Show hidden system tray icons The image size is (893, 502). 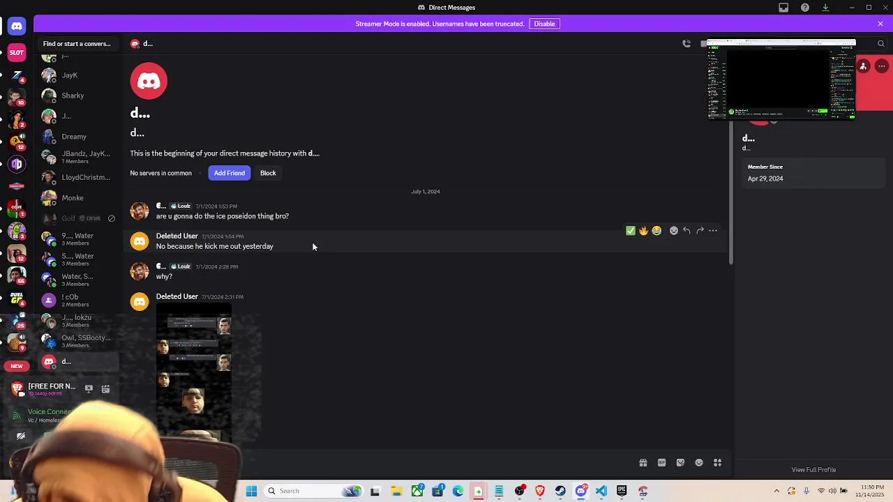click(x=776, y=491)
